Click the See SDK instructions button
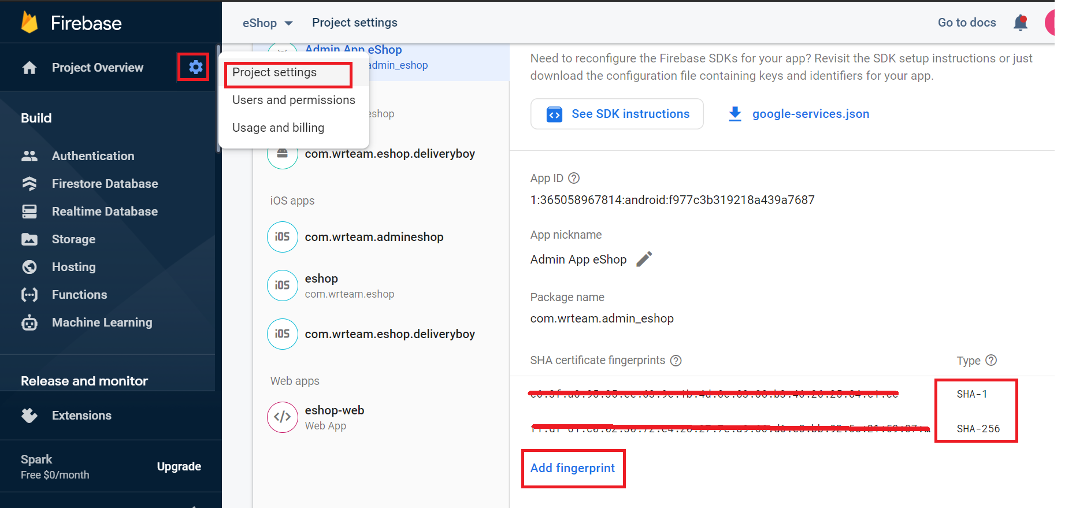The image size is (1087, 508). click(x=617, y=114)
